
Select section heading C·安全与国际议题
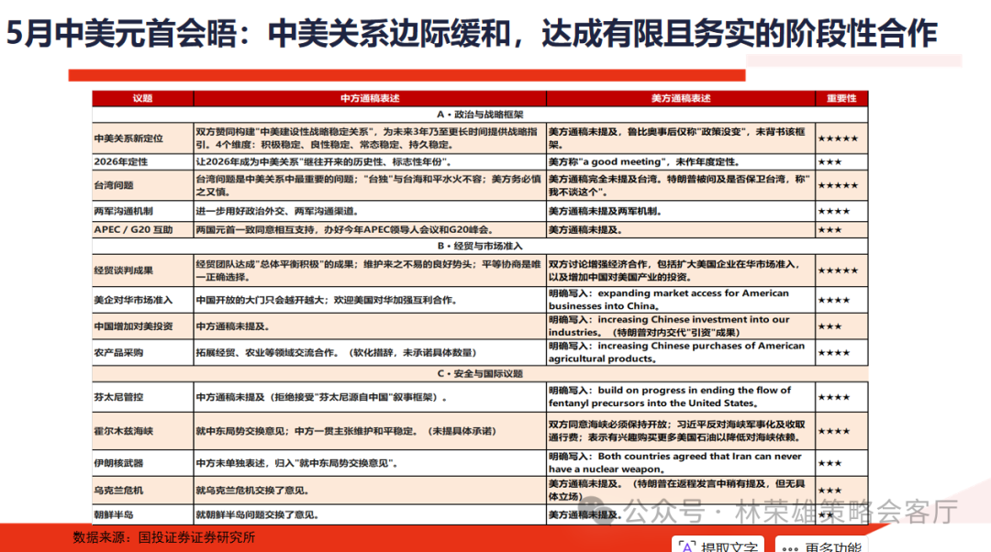[x=480, y=373]
